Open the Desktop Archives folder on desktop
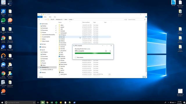 click(x=10, y=13)
